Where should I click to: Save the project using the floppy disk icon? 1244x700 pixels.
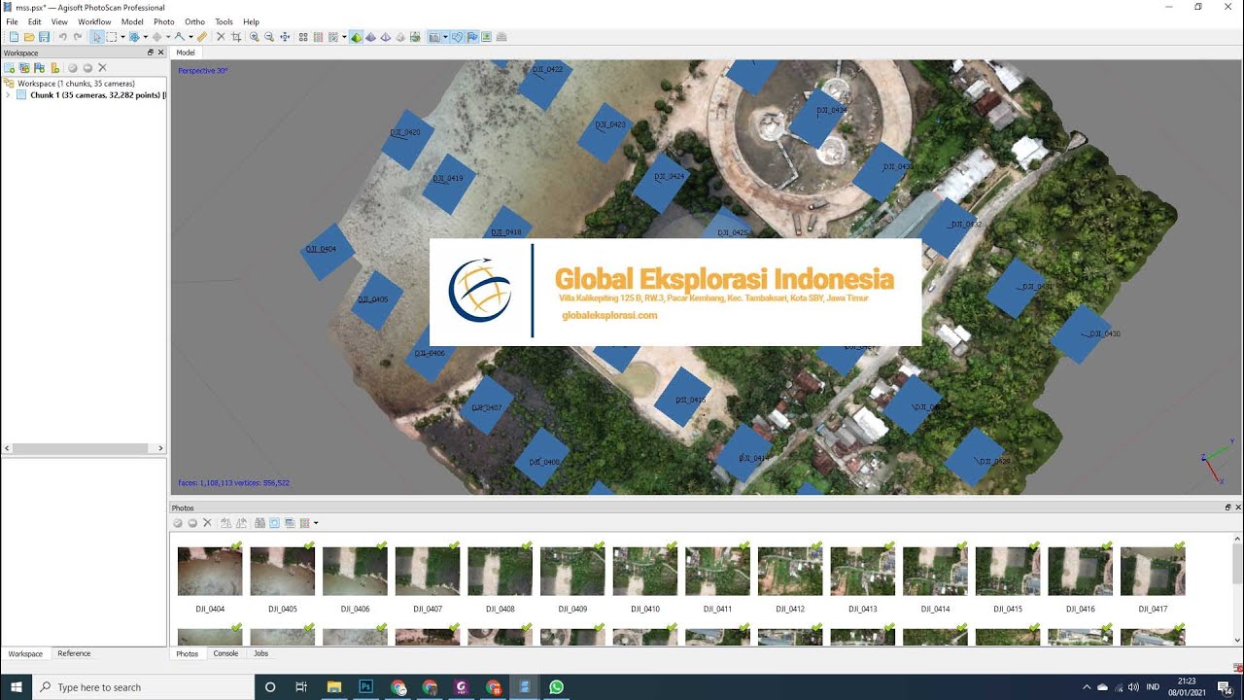point(44,37)
